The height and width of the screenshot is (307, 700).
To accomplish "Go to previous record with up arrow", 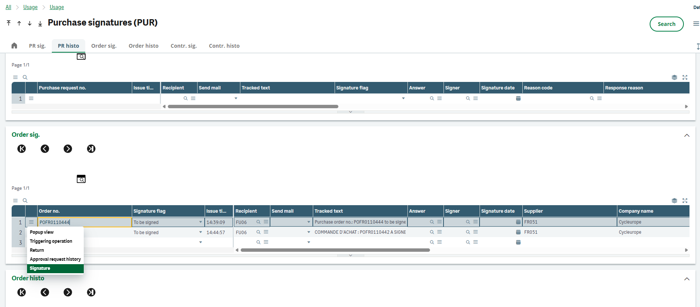I will tap(19, 23).
